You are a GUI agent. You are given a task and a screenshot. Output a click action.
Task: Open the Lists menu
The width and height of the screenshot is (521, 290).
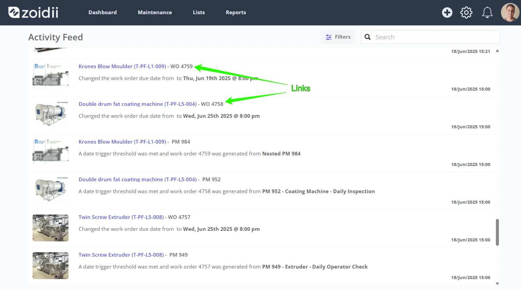tap(199, 13)
